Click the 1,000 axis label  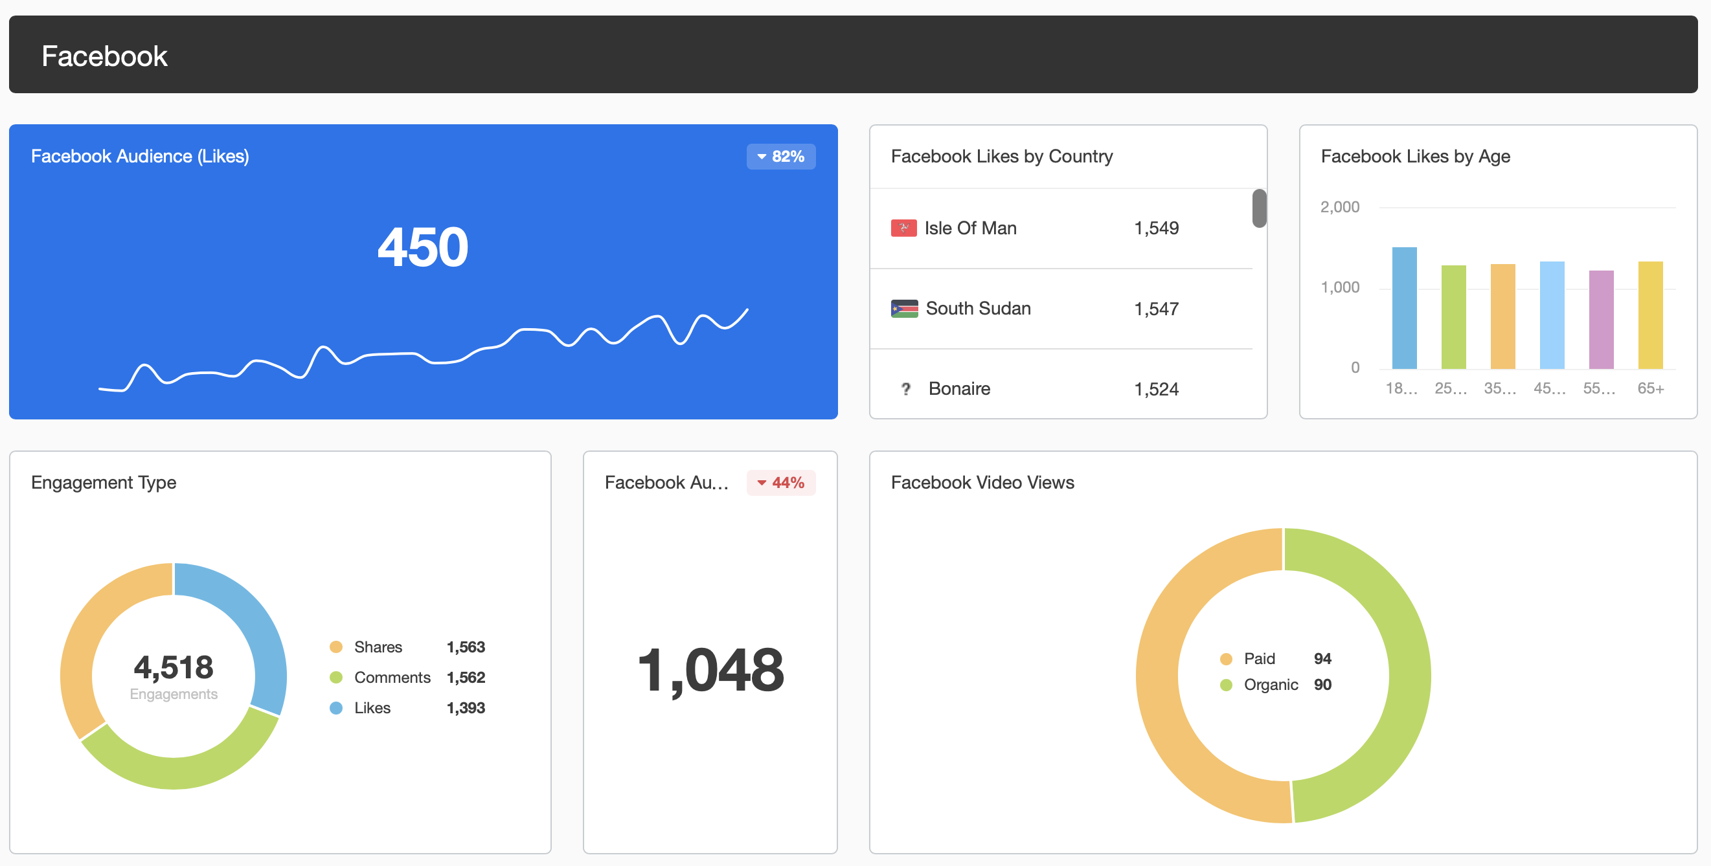1340,287
